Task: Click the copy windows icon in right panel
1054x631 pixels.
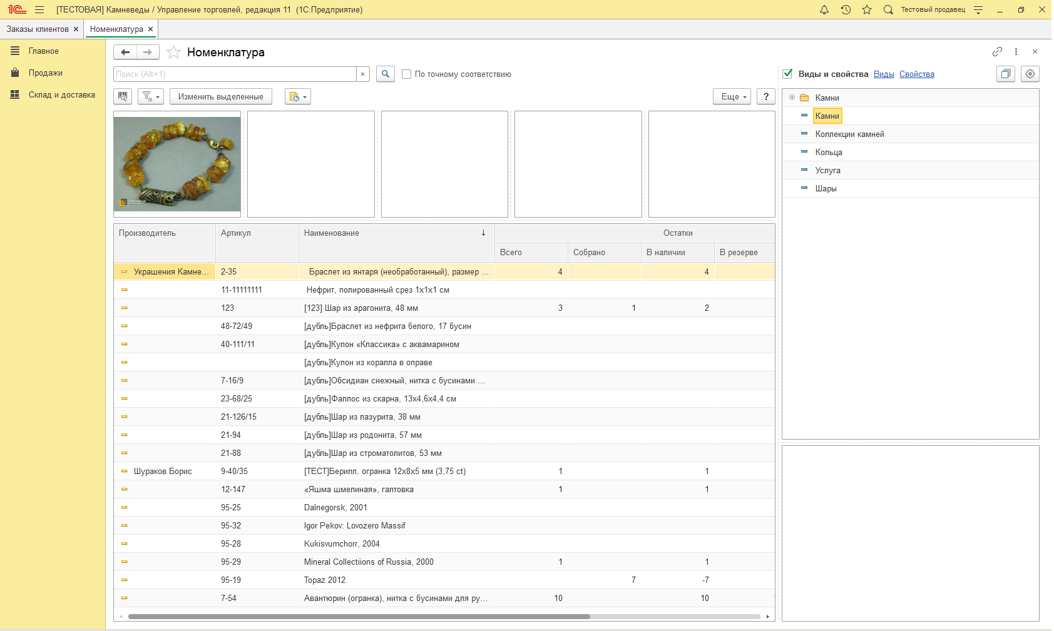Action: (1006, 74)
